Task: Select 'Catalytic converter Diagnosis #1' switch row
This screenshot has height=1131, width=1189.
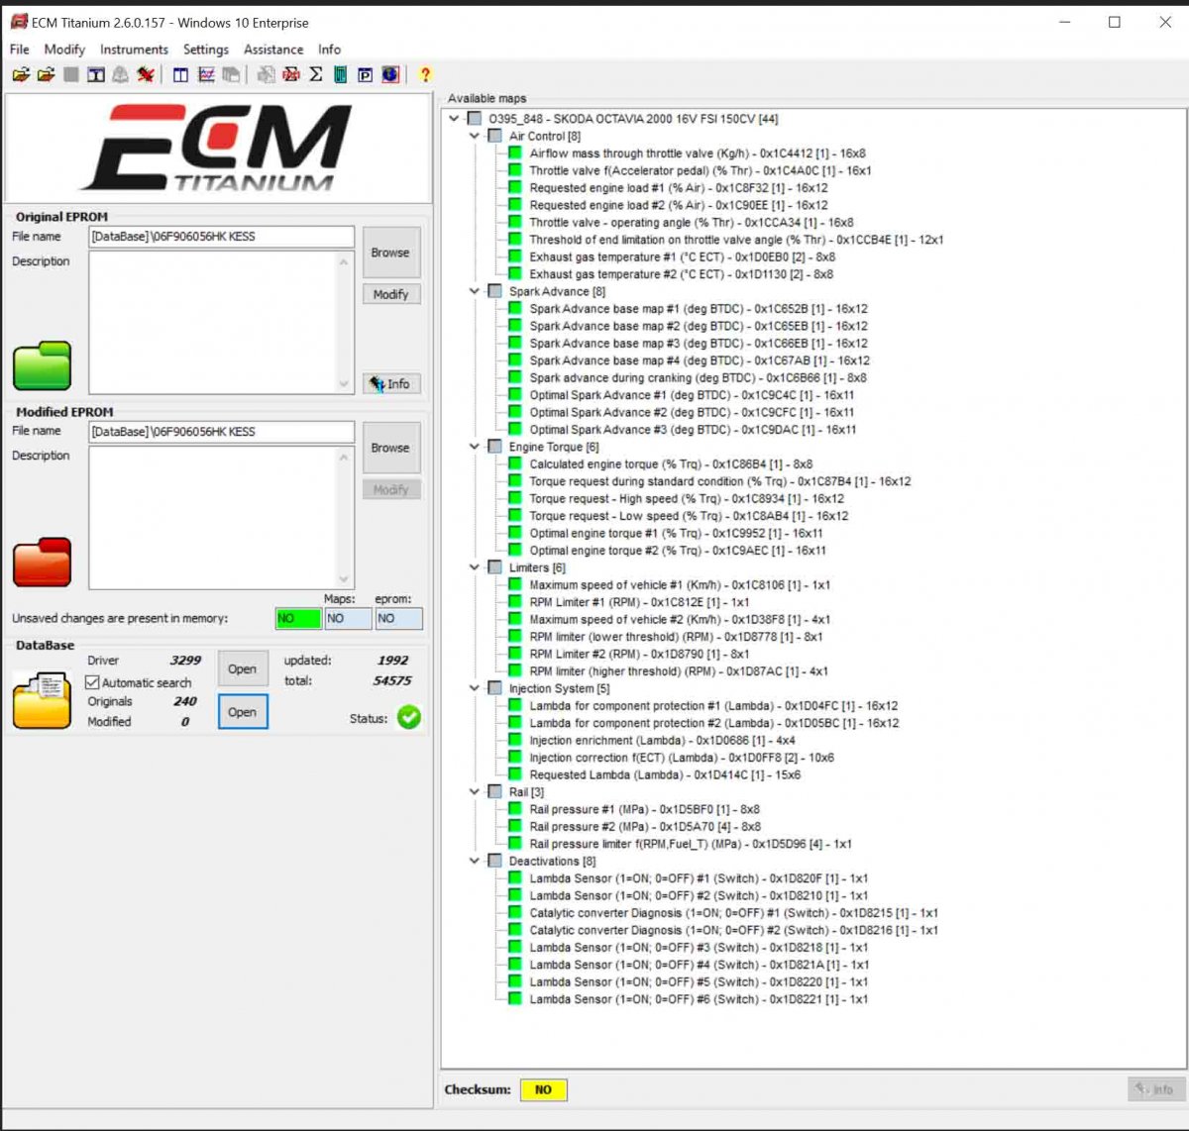Action: (733, 913)
